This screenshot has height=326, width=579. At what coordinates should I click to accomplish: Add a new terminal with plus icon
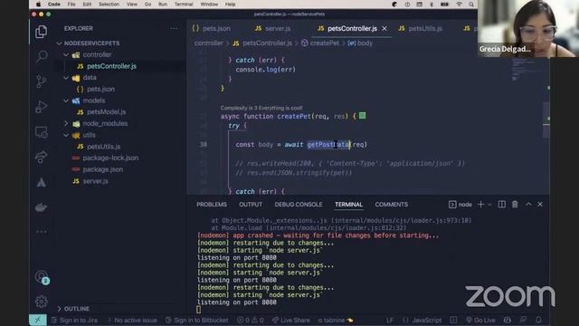tap(480, 205)
